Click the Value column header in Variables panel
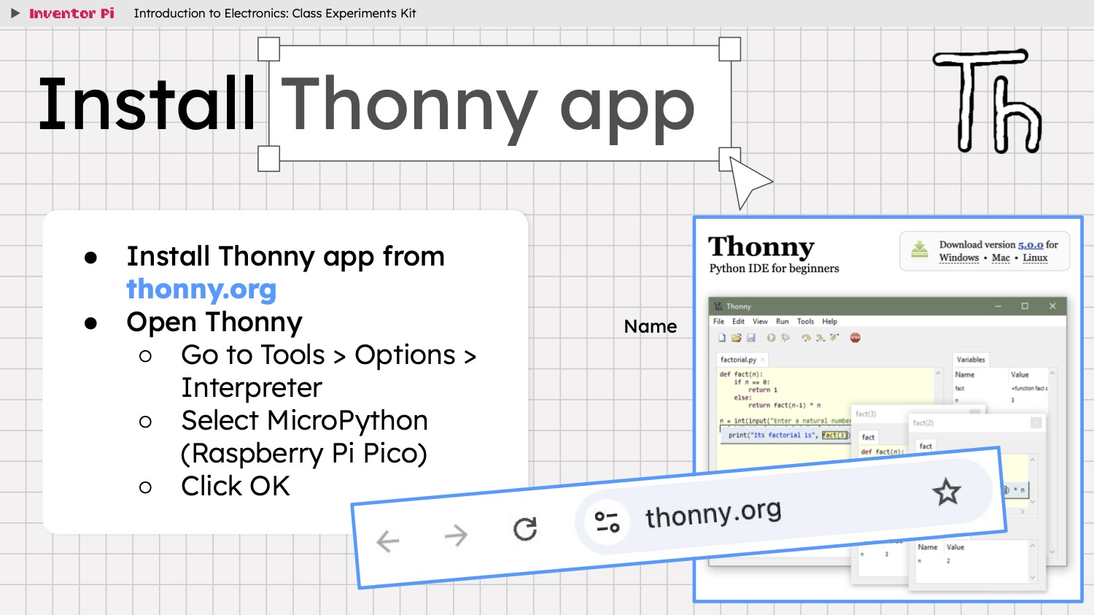 coord(1020,374)
